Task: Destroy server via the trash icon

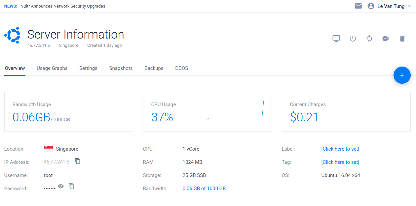Action: pos(402,39)
